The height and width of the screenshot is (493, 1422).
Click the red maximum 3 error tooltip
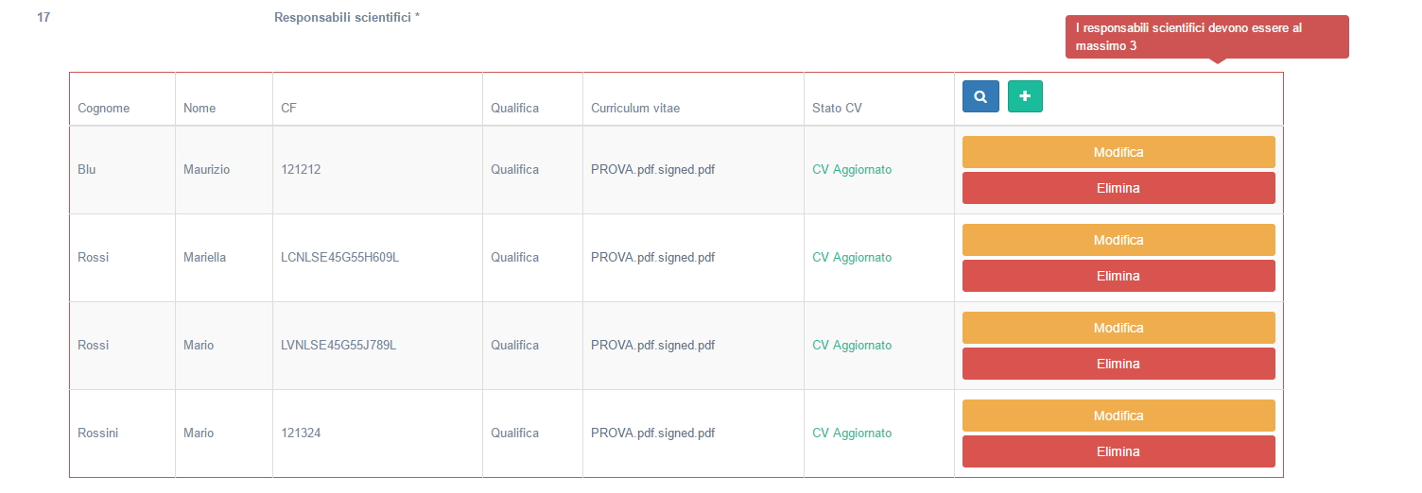[1206, 37]
